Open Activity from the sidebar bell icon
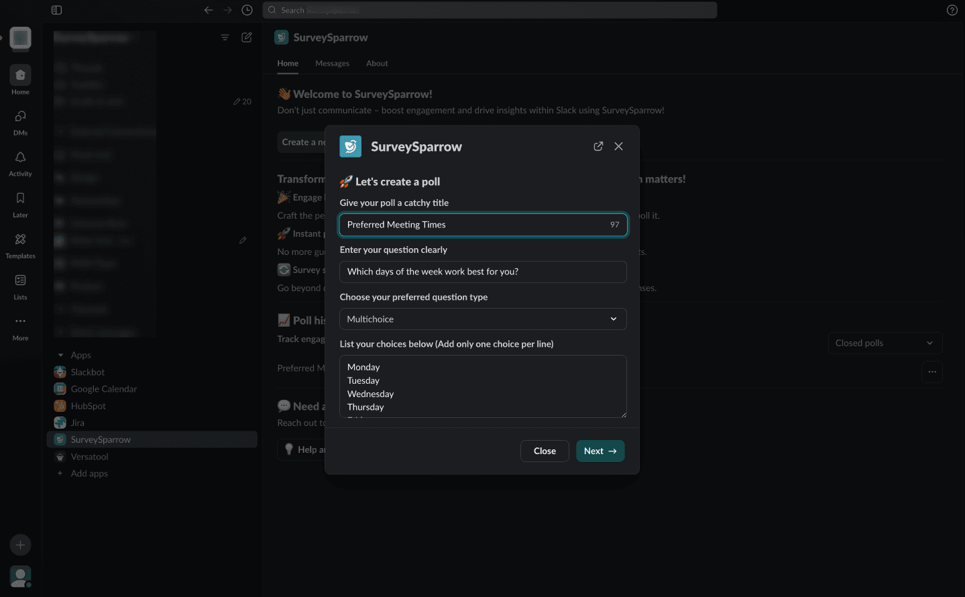 [x=20, y=163]
